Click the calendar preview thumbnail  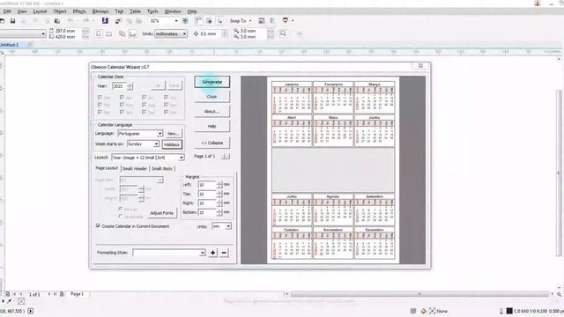coord(333,170)
